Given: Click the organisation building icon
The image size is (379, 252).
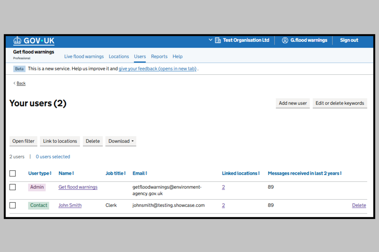Looking at the screenshot, I should click(x=218, y=40).
